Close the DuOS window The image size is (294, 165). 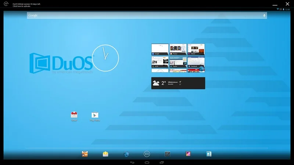coord(287,4)
